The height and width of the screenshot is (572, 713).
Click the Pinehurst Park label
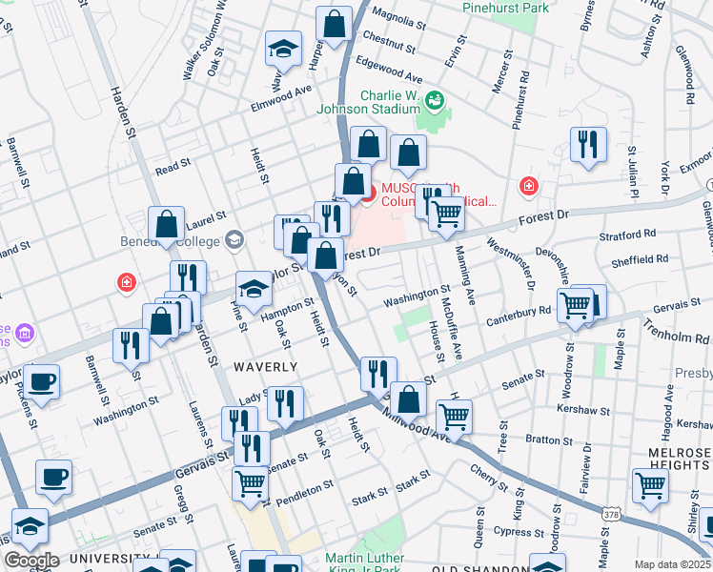505,8
